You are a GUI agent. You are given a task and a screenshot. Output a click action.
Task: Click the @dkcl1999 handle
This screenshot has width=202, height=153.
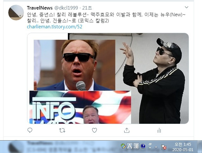coord(66,8)
